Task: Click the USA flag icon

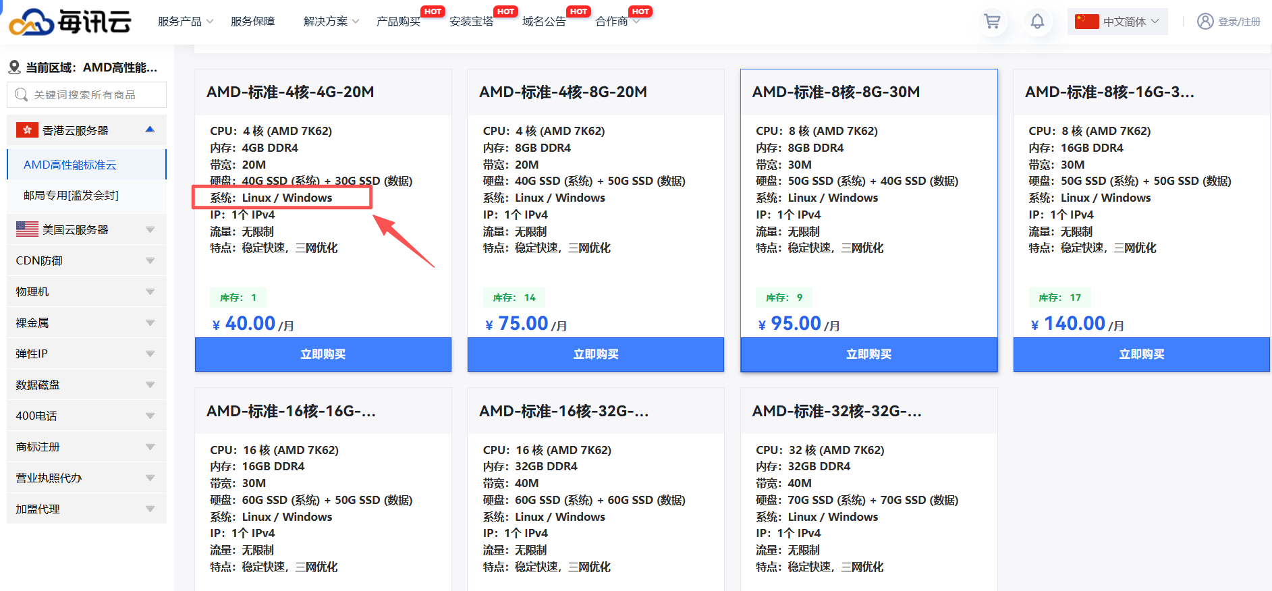Action: [x=27, y=229]
